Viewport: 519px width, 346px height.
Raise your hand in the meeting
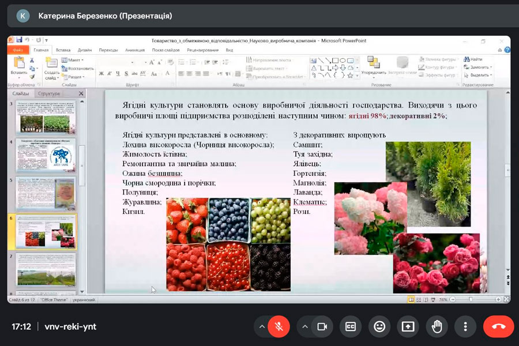click(437, 326)
